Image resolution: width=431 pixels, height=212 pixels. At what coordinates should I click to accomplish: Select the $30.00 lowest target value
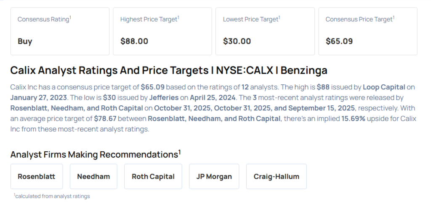237,41
